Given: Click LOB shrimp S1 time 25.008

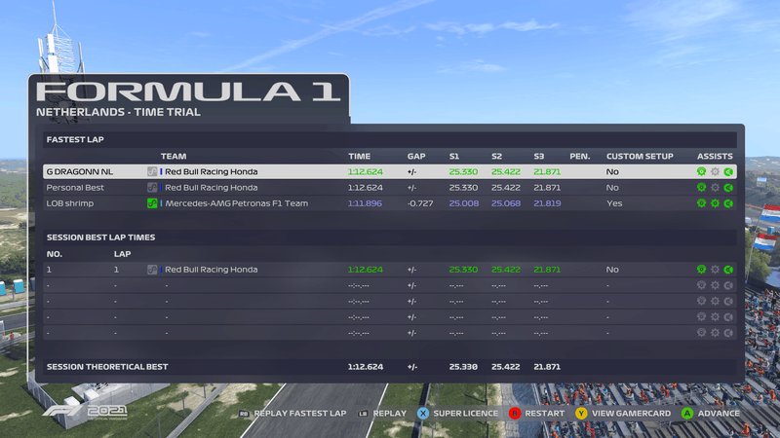Looking at the screenshot, I should tap(464, 203).
